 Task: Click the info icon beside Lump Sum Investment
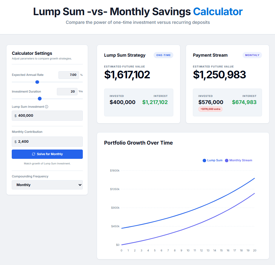point(47,107)
